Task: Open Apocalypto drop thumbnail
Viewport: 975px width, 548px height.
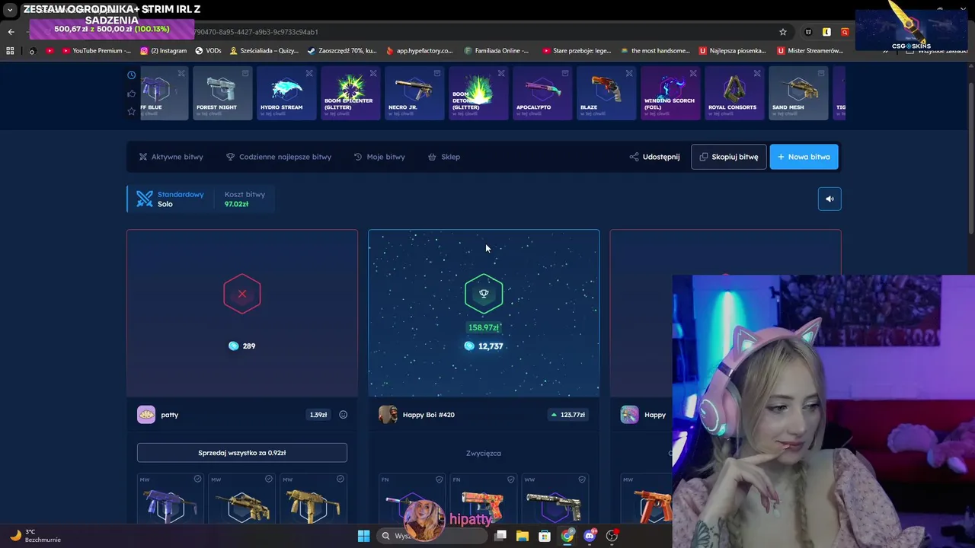Action: [x=542, y=93]
